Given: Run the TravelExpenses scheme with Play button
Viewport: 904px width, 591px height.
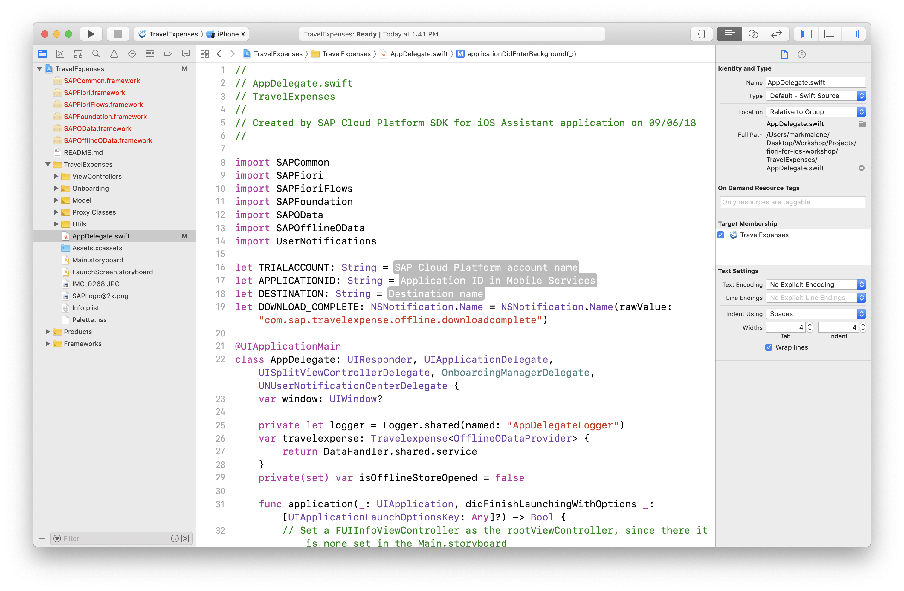Looking at the screenshot, I should [91, 34].
